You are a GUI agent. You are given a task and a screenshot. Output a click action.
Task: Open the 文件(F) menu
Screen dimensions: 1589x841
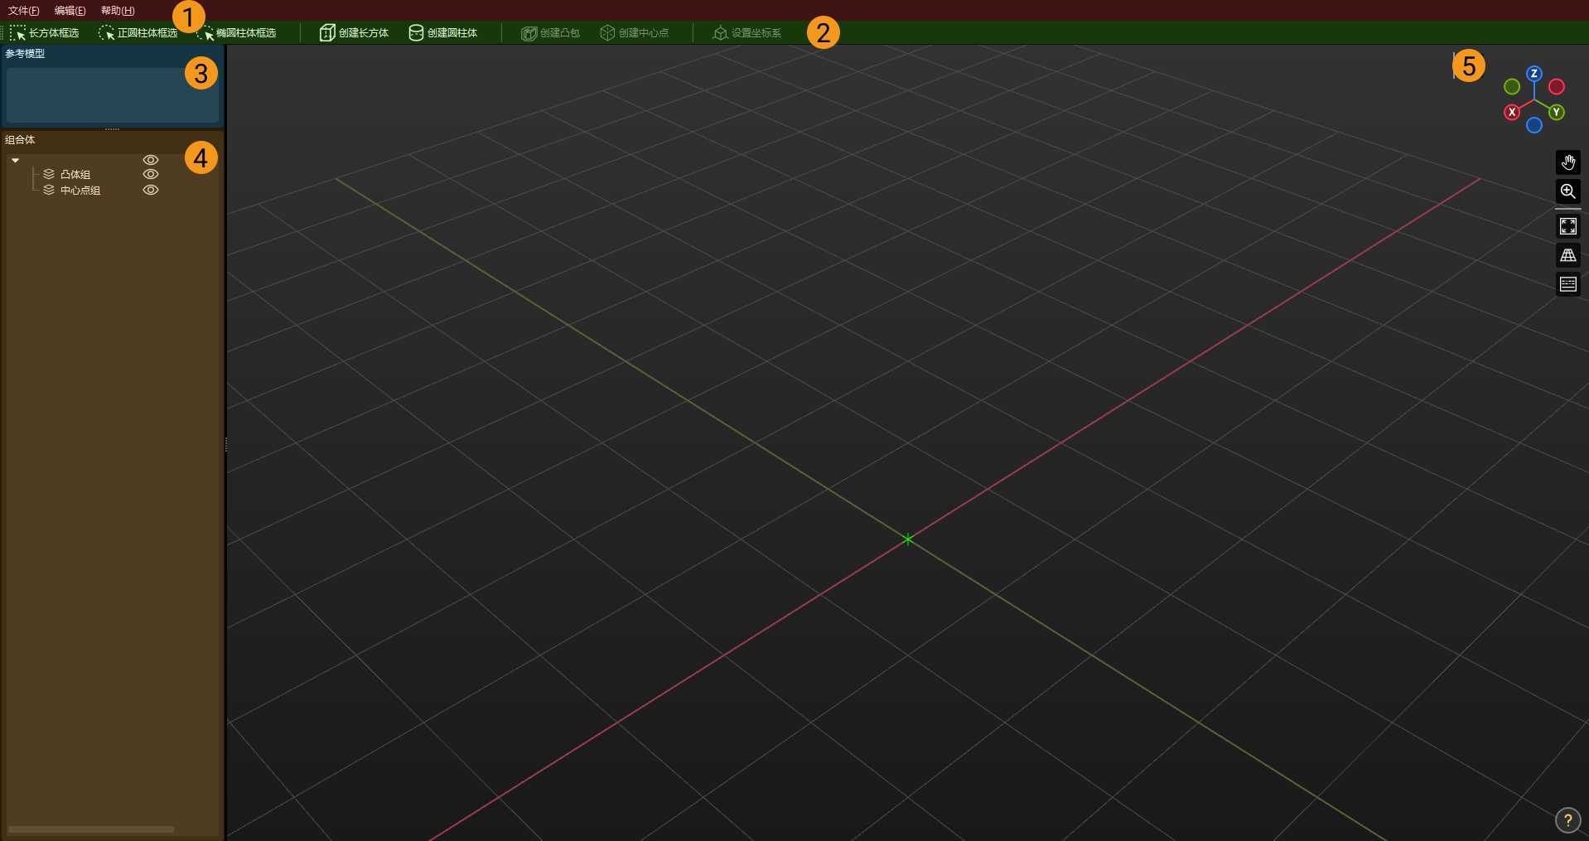[23, 10]
